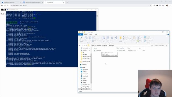Collapse the Explorer ribbon with chevron
The image size is (172, 97).
click(x=166, y=34)
